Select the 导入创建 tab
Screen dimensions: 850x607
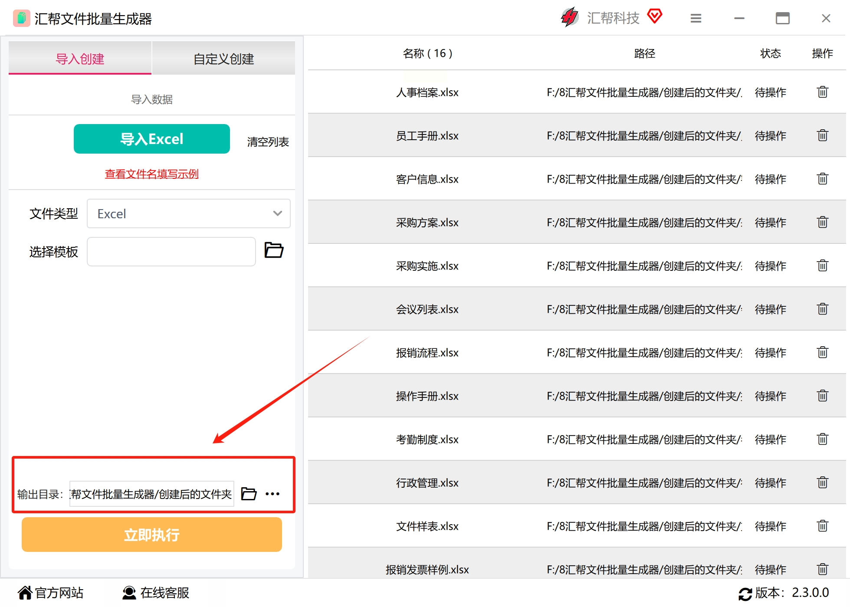click(x=80, y=59)
